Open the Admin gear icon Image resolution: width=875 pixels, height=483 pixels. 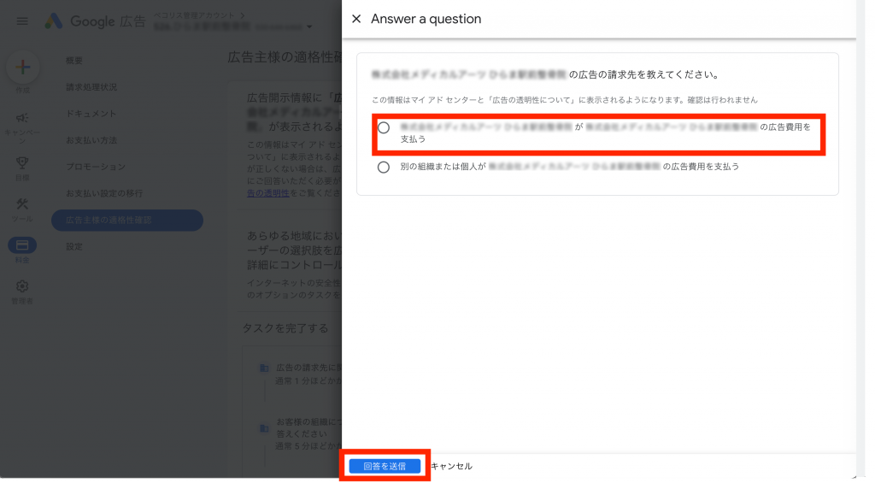click(x=22, y=286)
